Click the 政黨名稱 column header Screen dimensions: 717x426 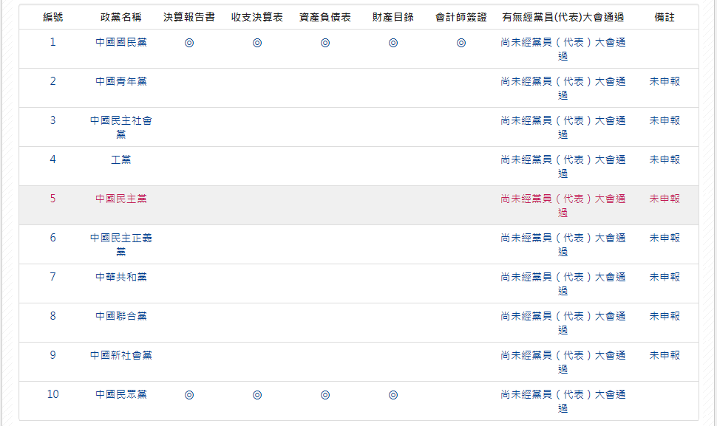pyautogui.click(x=121, y=18)
